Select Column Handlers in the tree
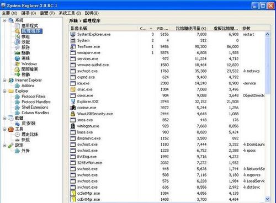The height and width of the screenshot is (203, 276). 35,113
